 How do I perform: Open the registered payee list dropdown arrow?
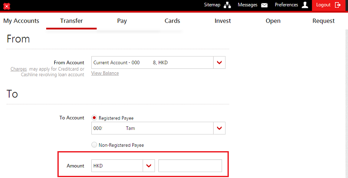(x=219, y=128)
